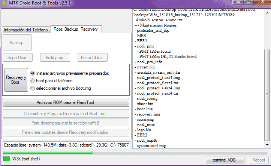This screenshot has width=271, height=166.
Task: Click the 'W8s (root shell)' device label
Action: [26, 159]
